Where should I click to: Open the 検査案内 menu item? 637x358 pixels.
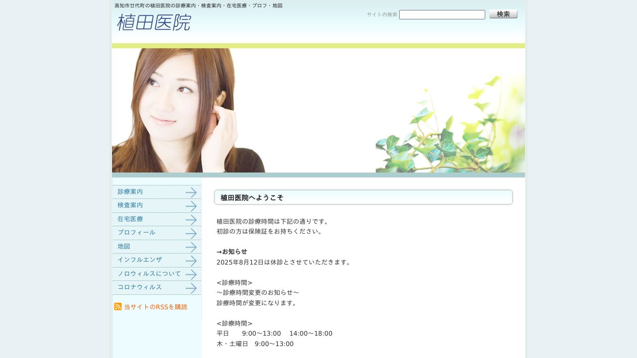130,205
